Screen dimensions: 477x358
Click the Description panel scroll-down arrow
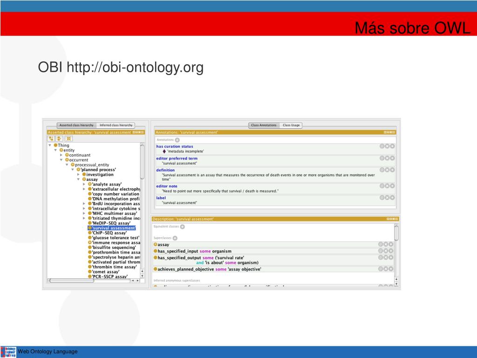[x=396, y=284]
